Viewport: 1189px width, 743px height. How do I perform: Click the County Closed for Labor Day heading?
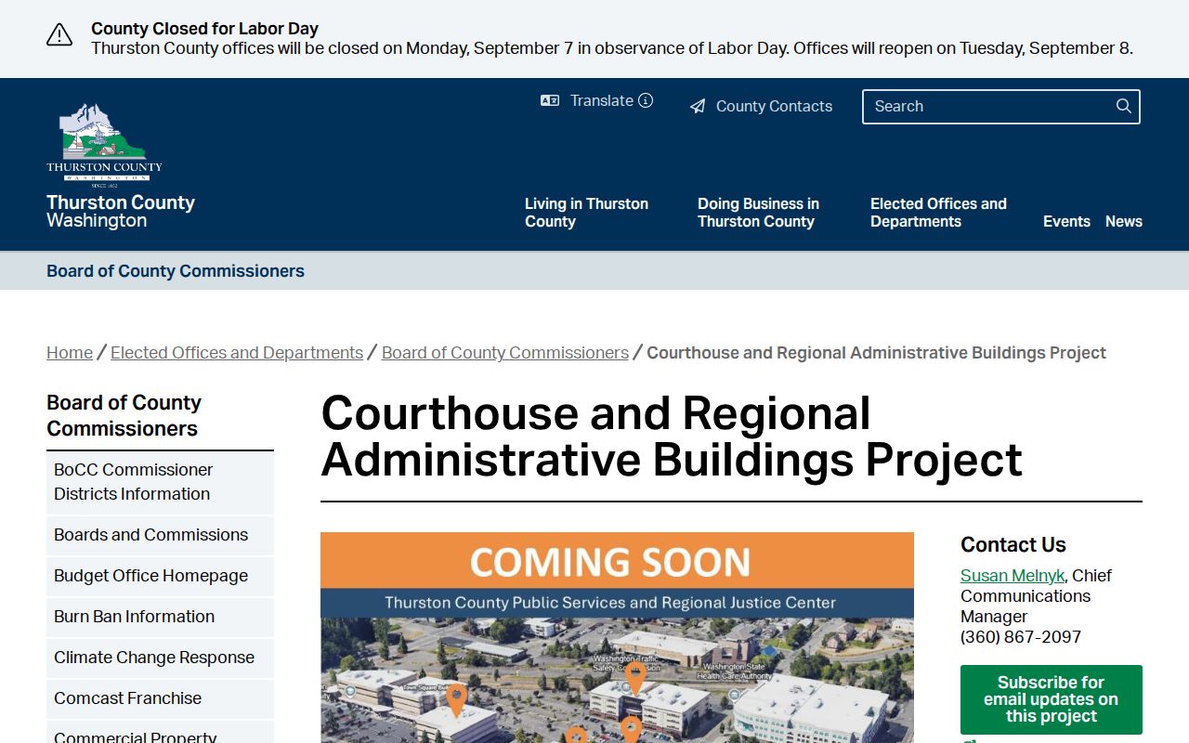coord(204,29)
